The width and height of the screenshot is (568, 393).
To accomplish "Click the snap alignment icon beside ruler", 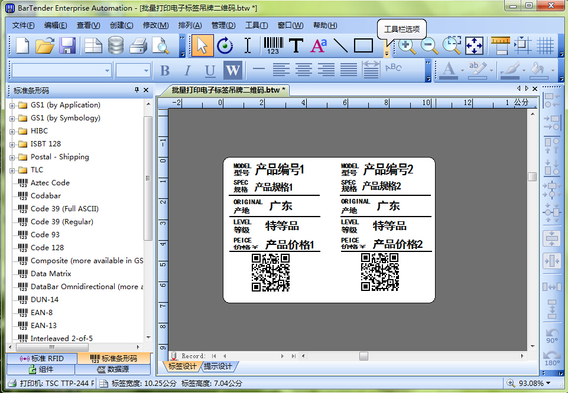I will 522,46.
